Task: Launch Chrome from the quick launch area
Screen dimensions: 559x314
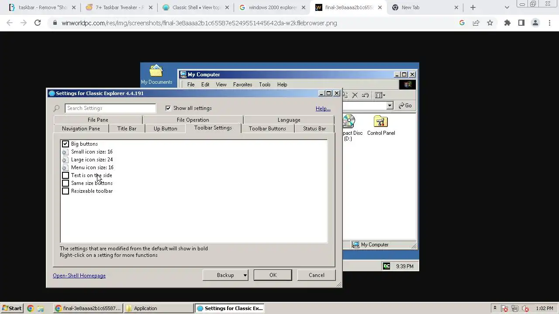Action: click(x=30, y=308)
